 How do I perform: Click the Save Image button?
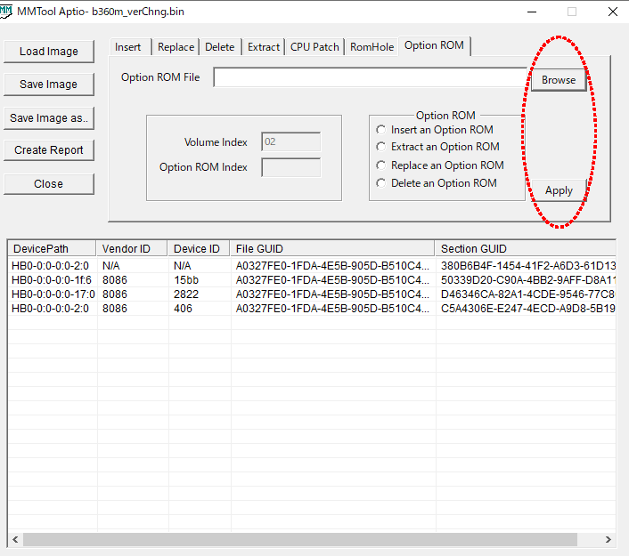49,85
